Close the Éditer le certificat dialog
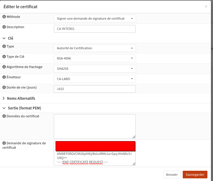 (206, 6)
